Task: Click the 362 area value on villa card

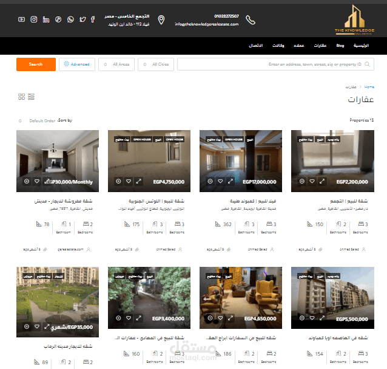Action: (227, 224)
